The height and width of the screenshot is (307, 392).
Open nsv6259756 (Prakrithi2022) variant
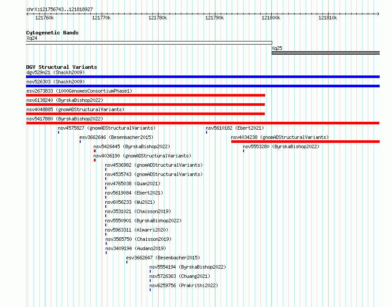[x=184, y=285]
